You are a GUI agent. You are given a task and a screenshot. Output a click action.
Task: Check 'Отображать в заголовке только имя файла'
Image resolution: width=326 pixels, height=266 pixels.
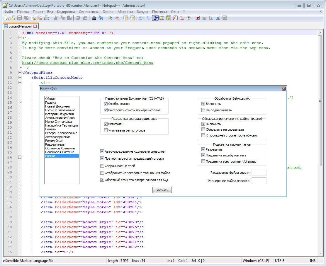(102, 173)
